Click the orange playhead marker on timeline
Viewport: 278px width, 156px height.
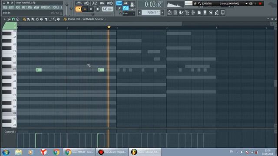point(109,27)
